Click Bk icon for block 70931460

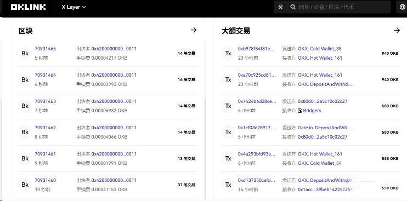click(25, 185)
